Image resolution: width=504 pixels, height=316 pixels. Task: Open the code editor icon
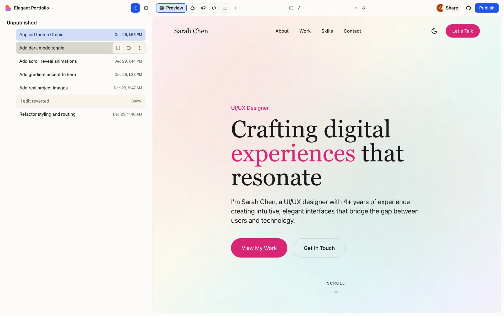214,8
